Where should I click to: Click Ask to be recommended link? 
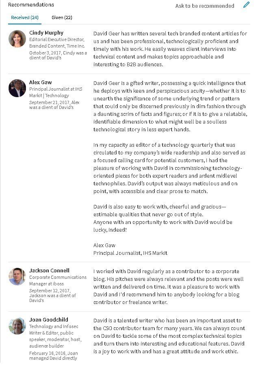click(205, 6)
